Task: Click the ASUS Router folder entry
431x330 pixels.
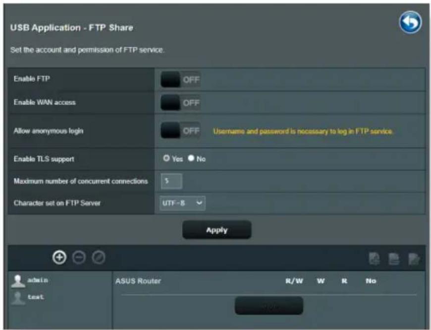Action: click(138, 281)
